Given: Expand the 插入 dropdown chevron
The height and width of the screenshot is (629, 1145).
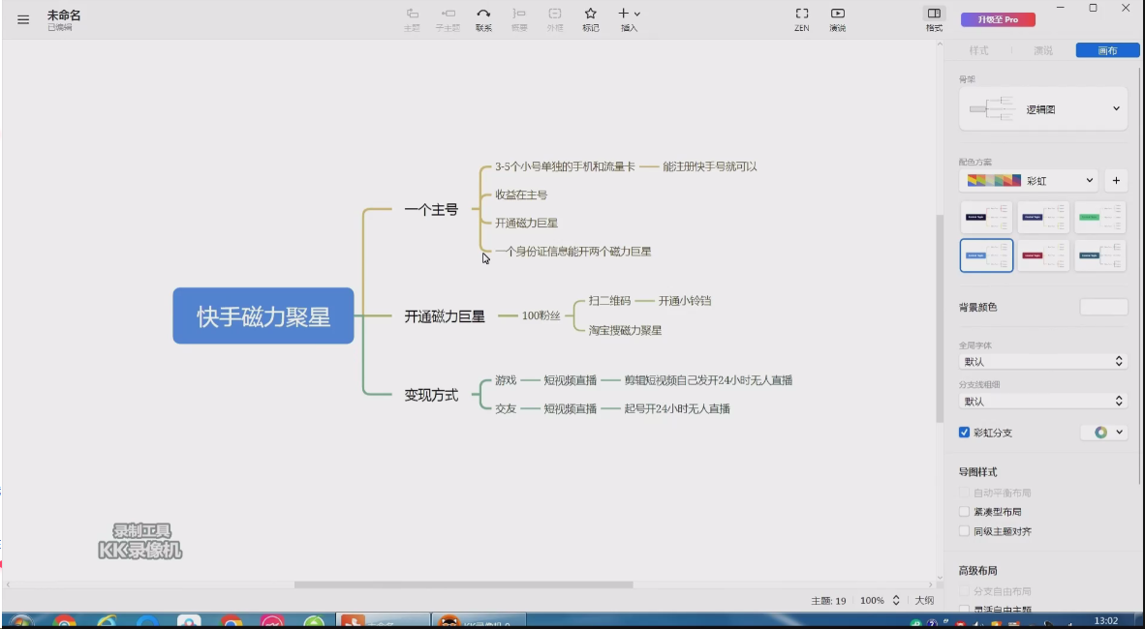Looking at the screenshot, I should (x=637, y=14).
